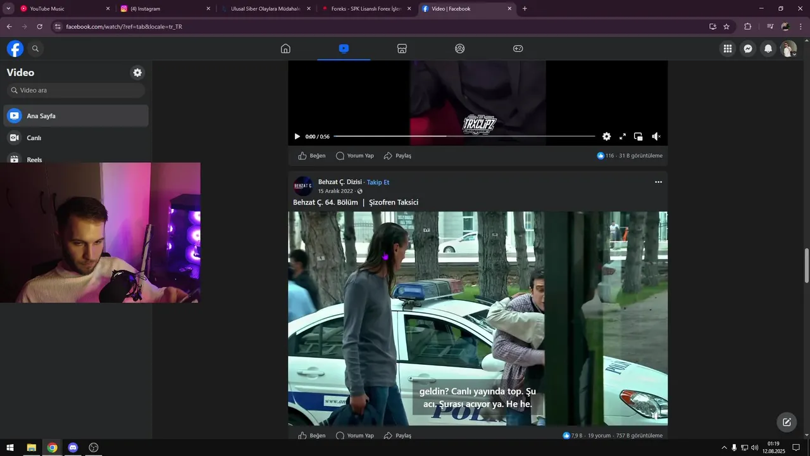
Task: Open the taskbar volume control
Action: pos(754,448)
